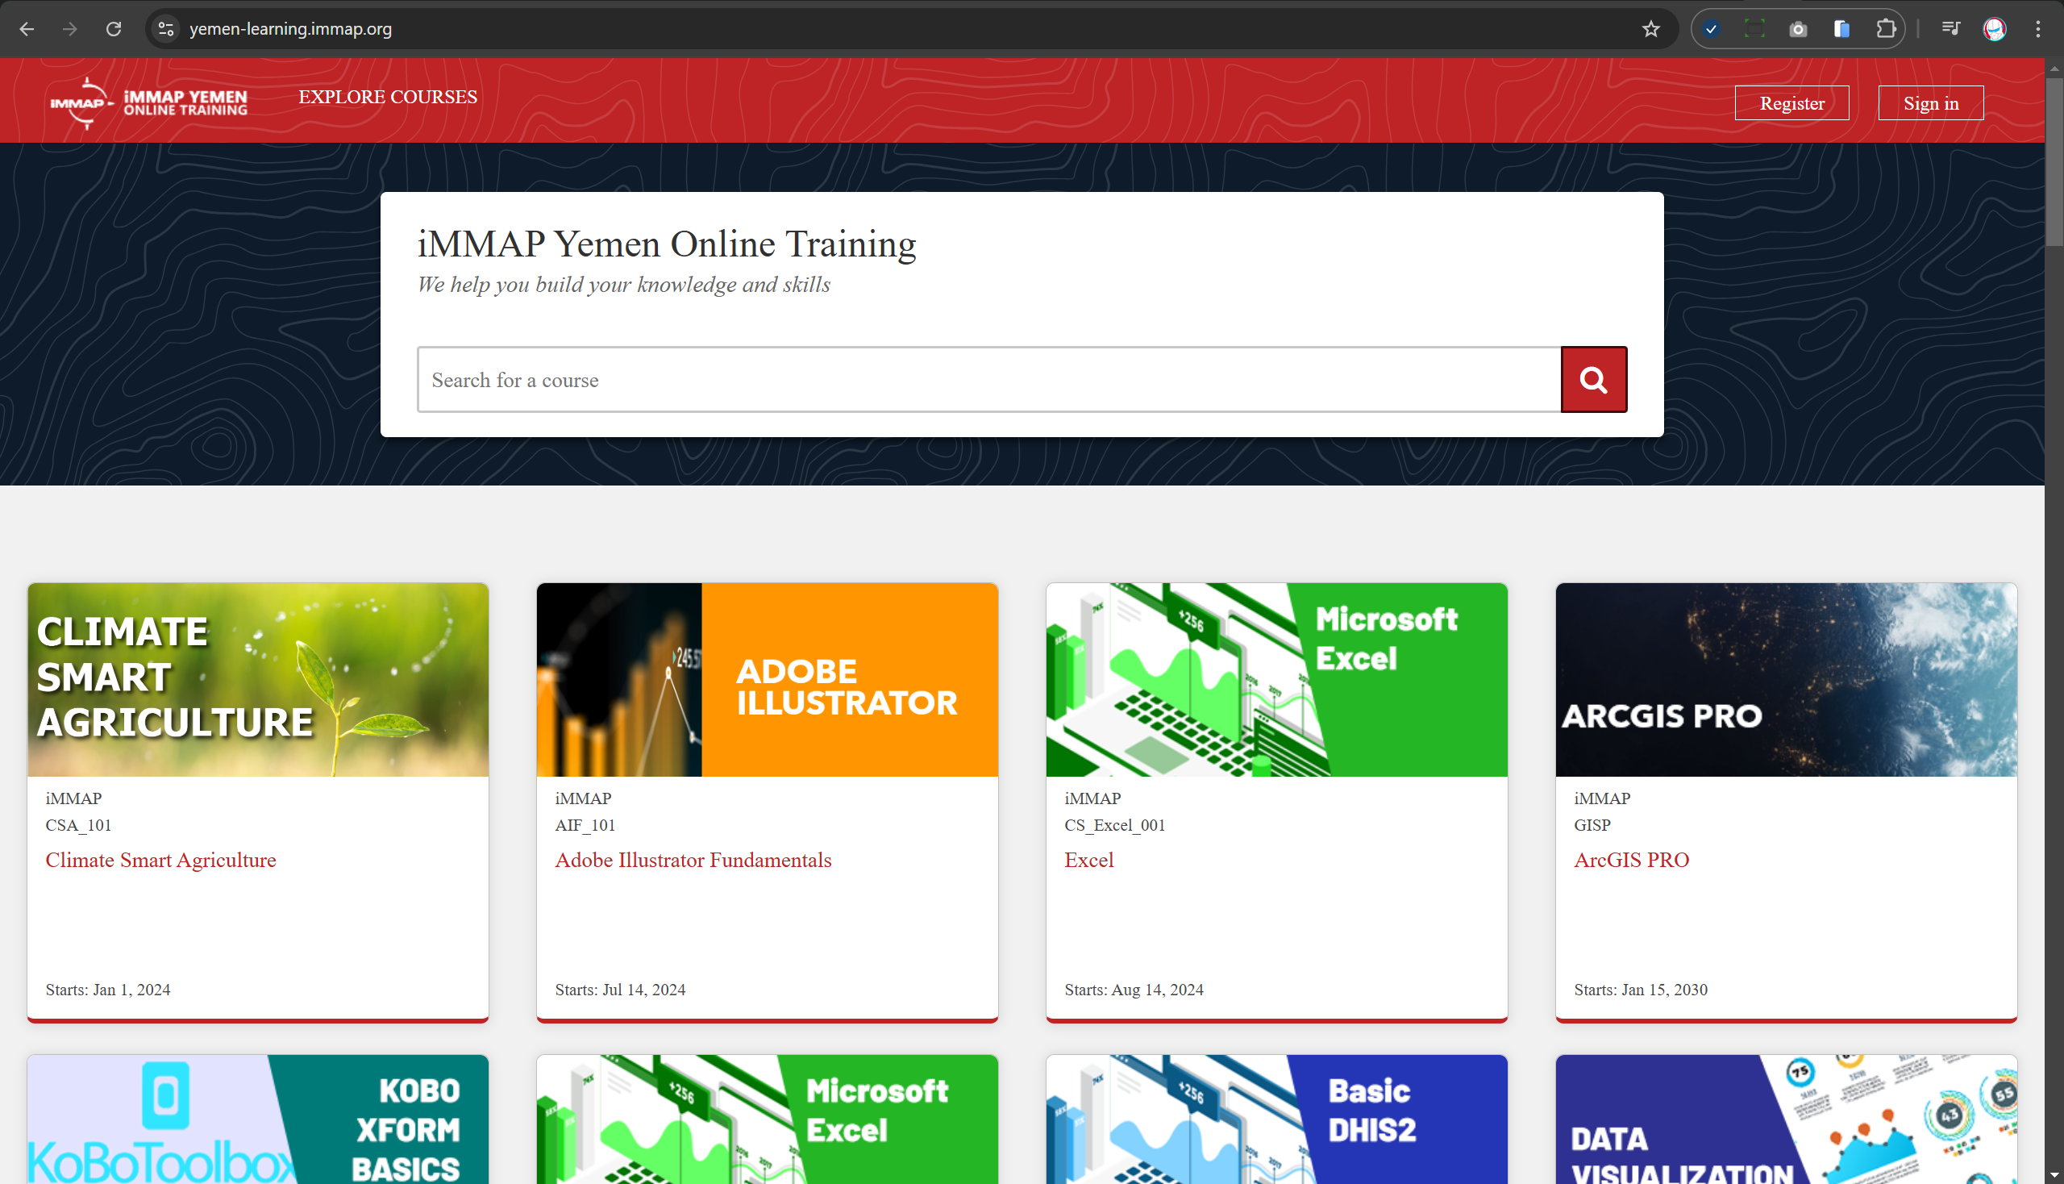Click the blue checkmark extension icon
Viewport: 2064px width, 1184px height.
(x=1711, y=28)
